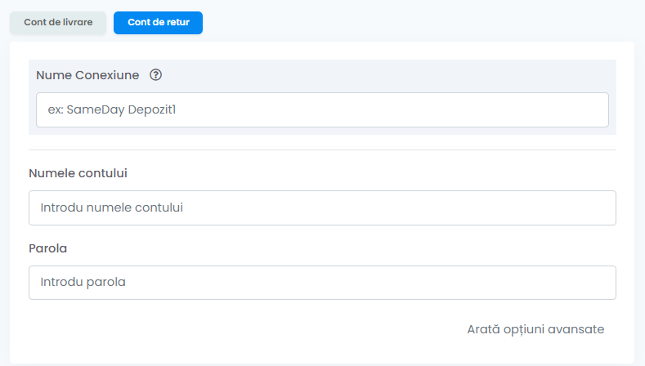Select the account name entry box
Image resolution: width=645 pixels, height=366 pixels.
[x=322, y=208]
